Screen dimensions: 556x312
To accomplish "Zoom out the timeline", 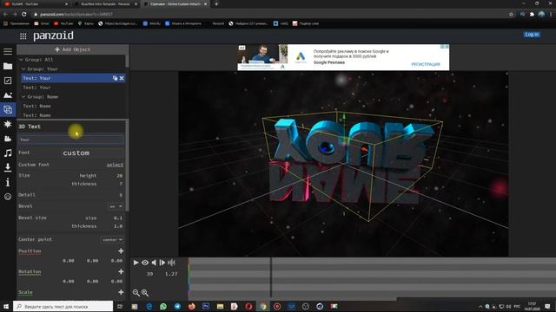I will point(136,293).
